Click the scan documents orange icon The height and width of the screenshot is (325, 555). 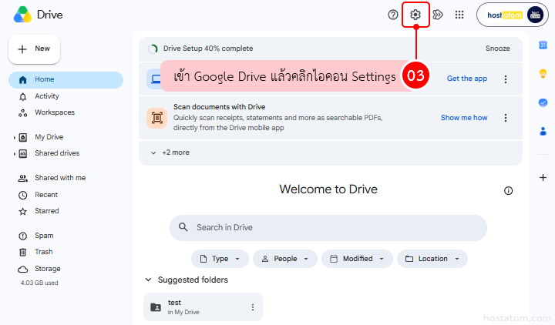(156, 118)
